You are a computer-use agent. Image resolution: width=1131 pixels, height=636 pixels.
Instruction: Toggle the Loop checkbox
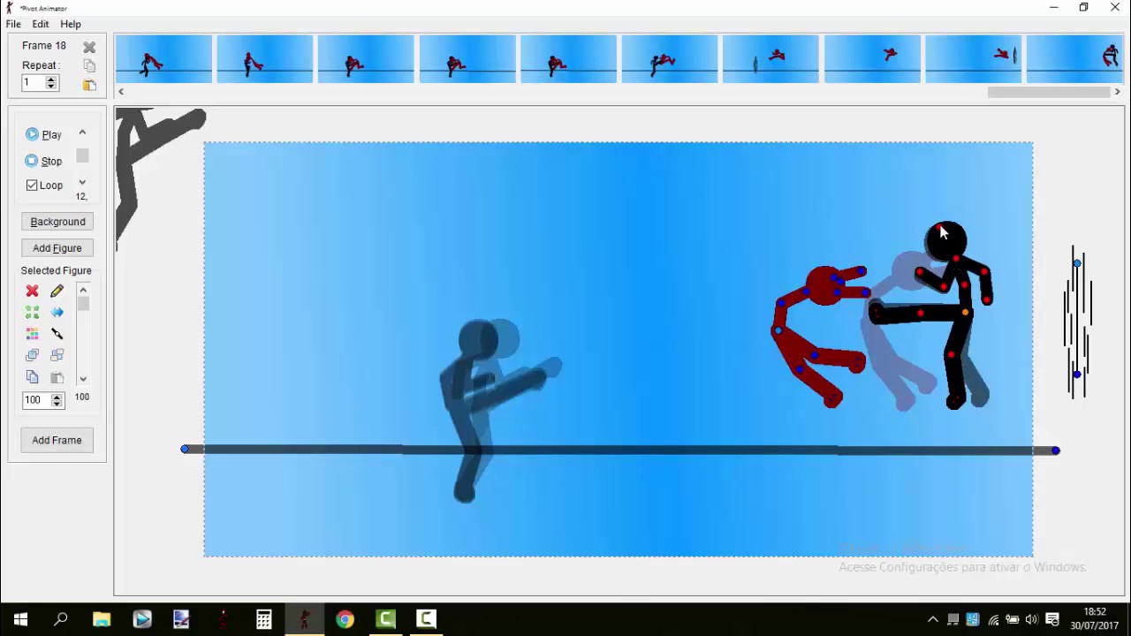point(32,185)
